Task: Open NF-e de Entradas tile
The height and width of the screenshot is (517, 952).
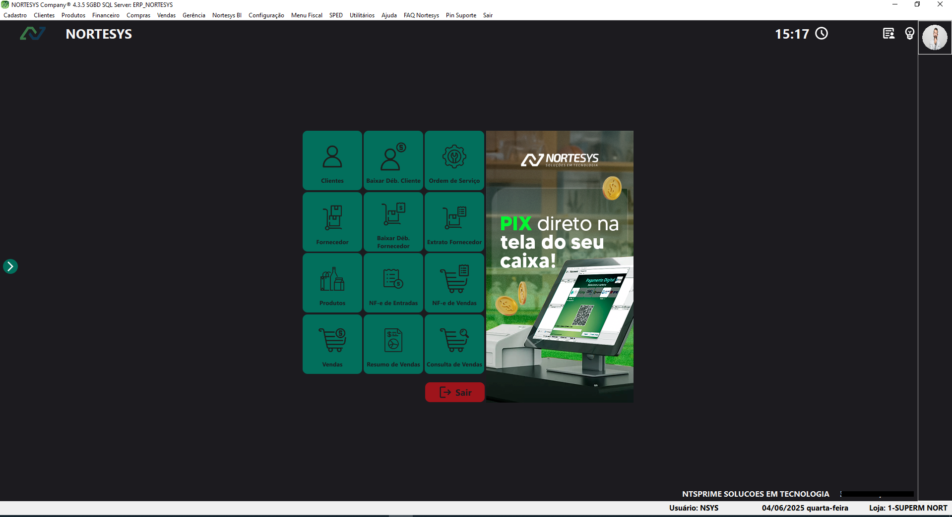Action: point(393,283)
